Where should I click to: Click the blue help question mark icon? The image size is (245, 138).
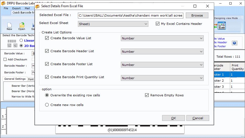234,43
